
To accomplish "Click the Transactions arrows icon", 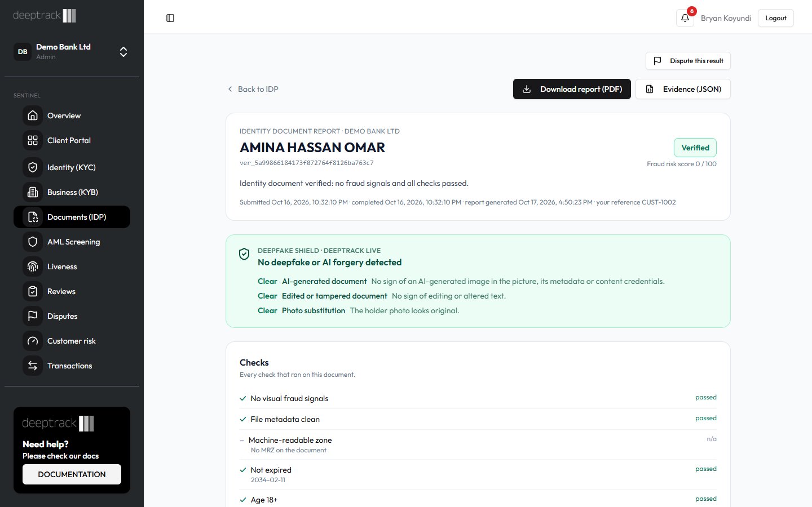I will pyautogui.click(x=33, y=366).
